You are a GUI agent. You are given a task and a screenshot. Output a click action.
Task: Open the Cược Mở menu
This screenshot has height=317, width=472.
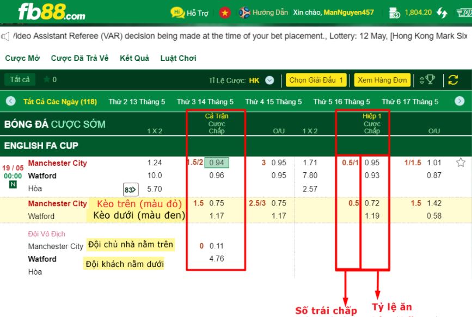pos(22,58)
